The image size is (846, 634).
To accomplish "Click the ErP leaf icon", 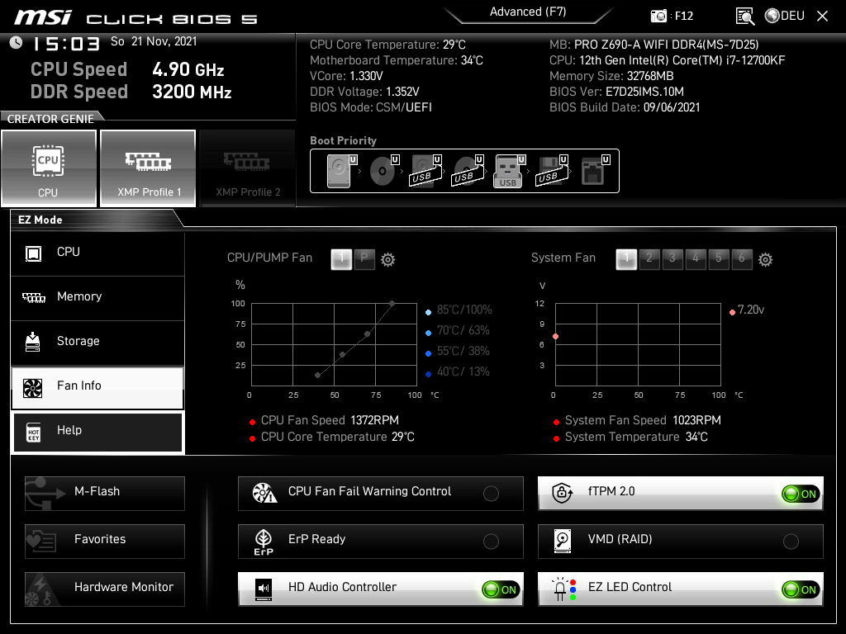I will click(x=264, y=542).
